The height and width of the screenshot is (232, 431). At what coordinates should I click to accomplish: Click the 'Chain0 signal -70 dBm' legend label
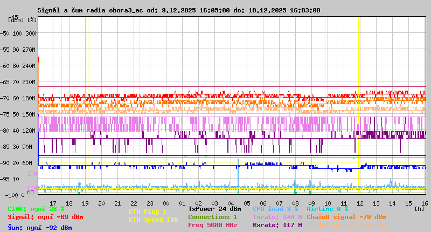(x=346, y=217)
